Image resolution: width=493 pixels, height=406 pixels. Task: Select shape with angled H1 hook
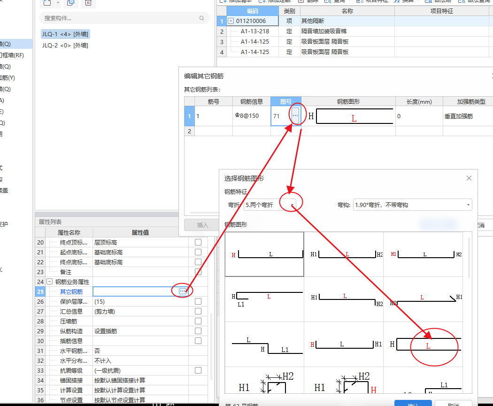pyautogui.click(x=423, y=299)
